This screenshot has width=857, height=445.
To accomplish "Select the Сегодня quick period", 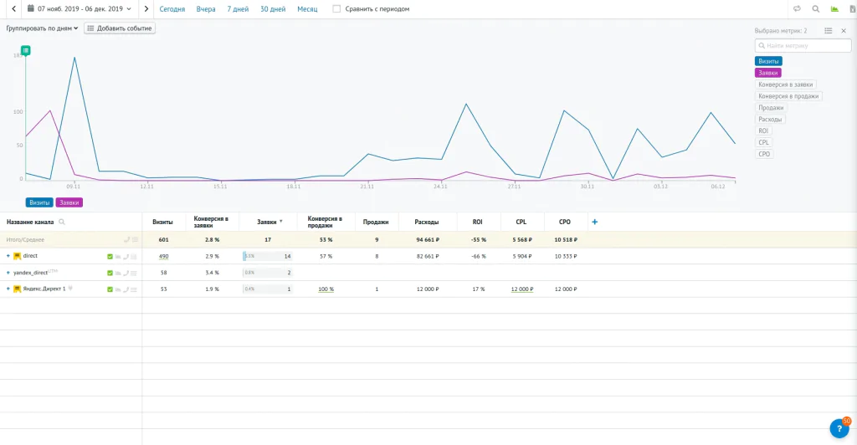I will [x=172, y=8].
